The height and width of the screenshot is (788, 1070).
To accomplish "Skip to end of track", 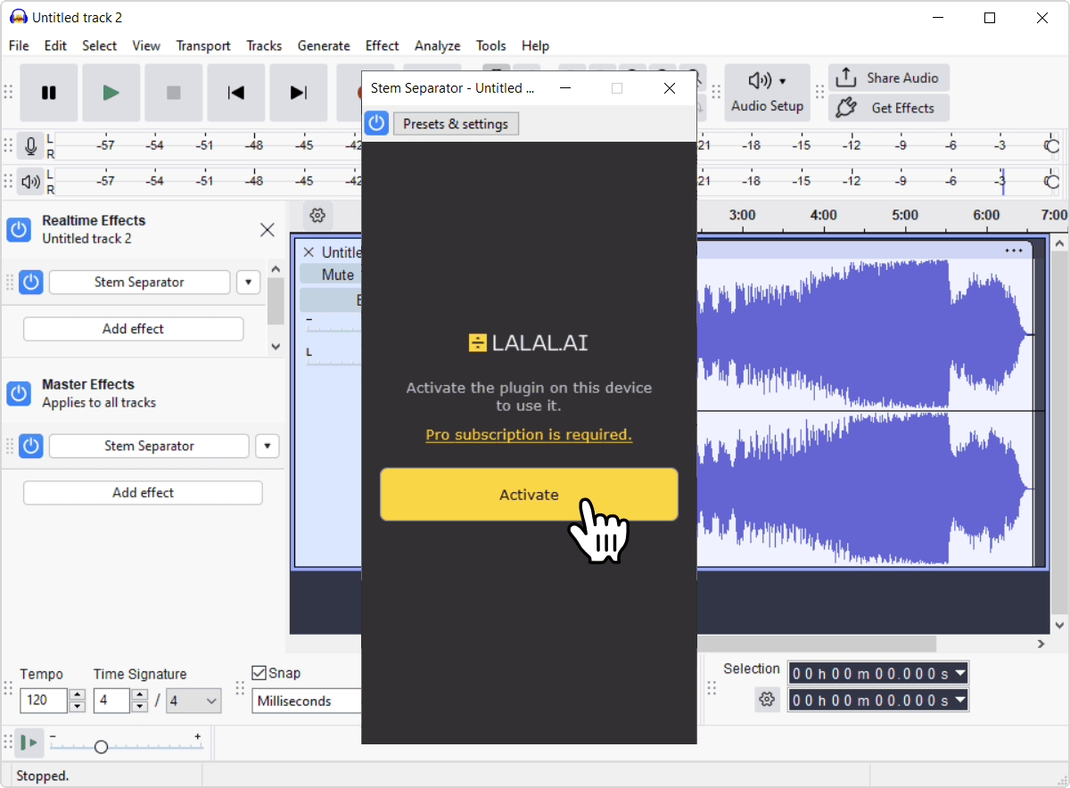I will point(299,93).
